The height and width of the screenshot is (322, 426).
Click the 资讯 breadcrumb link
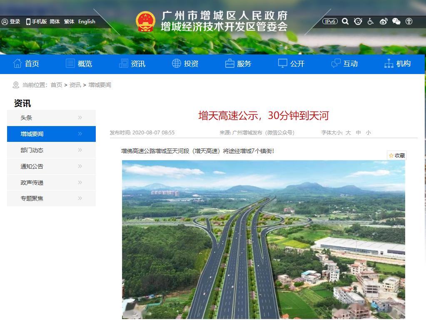(x=75, y=85)
